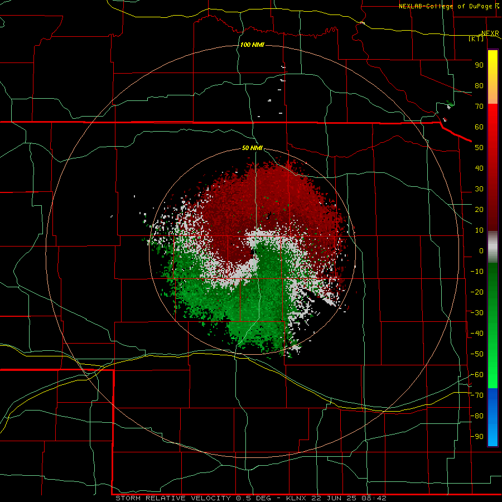
Task: Click the 100 NMI range ring label
Action: coord(252,45)
